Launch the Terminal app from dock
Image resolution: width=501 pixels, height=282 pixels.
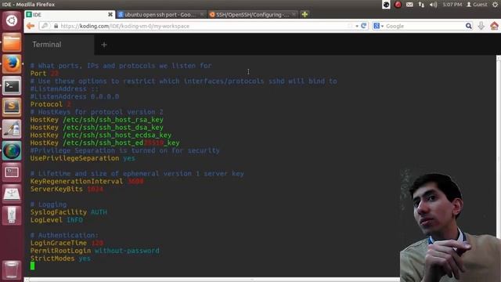tap(12, 85)
